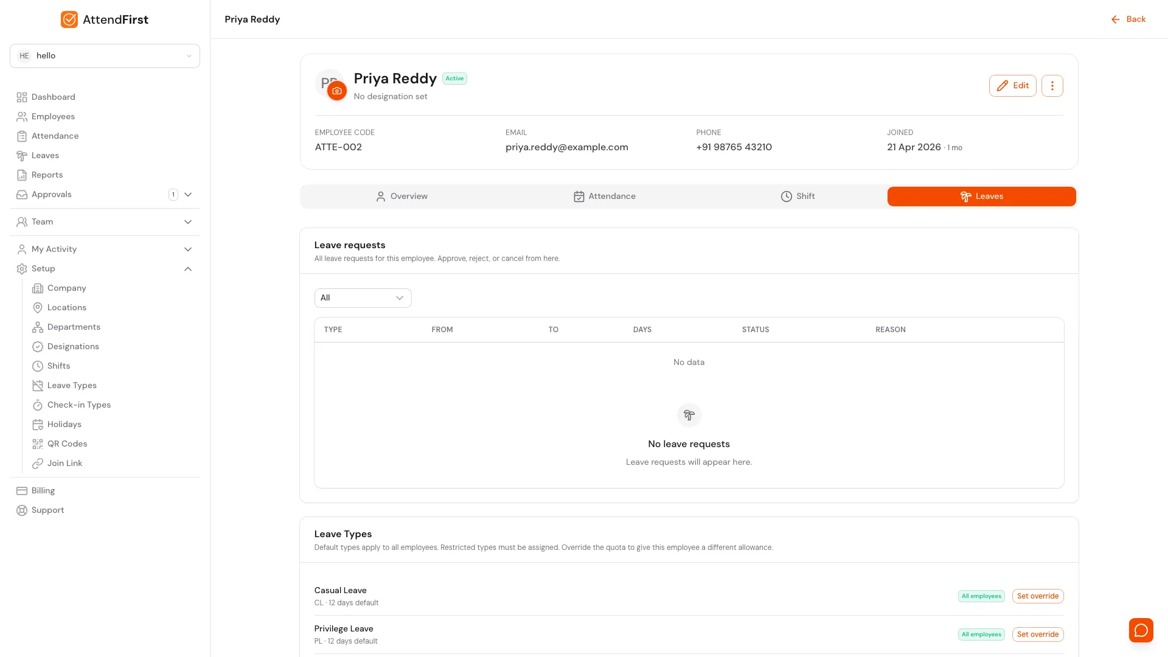Click the AttendFirst logo icon
Image resolution: width=1168 pixels, height=657 pixels.
pyautogui.click(x=69, y=19)
